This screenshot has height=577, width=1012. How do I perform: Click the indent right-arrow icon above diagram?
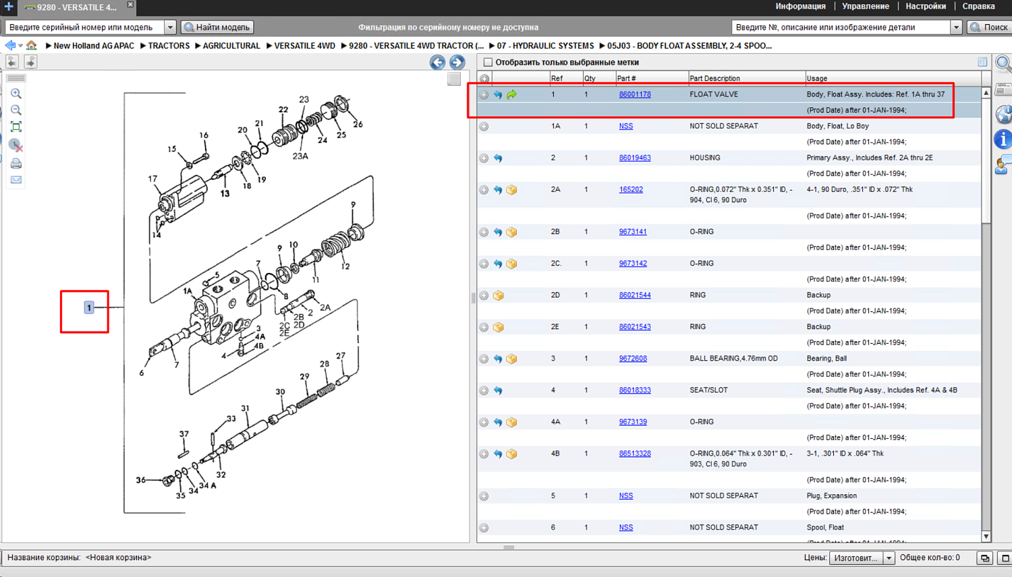coord(30,62)
